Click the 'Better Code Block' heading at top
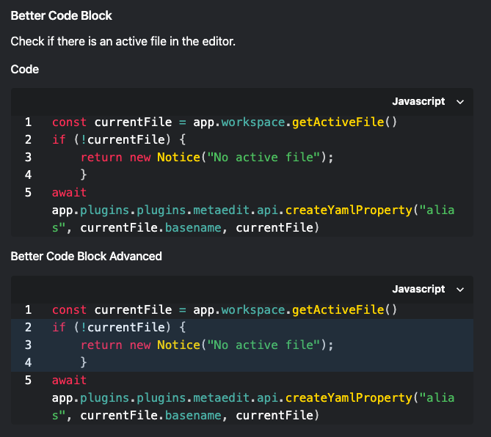491x437 pixels. 62,15
